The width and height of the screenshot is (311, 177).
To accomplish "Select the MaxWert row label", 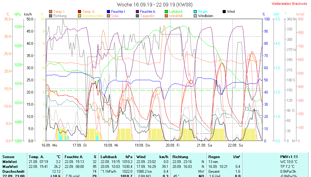I will pos(10,167).
